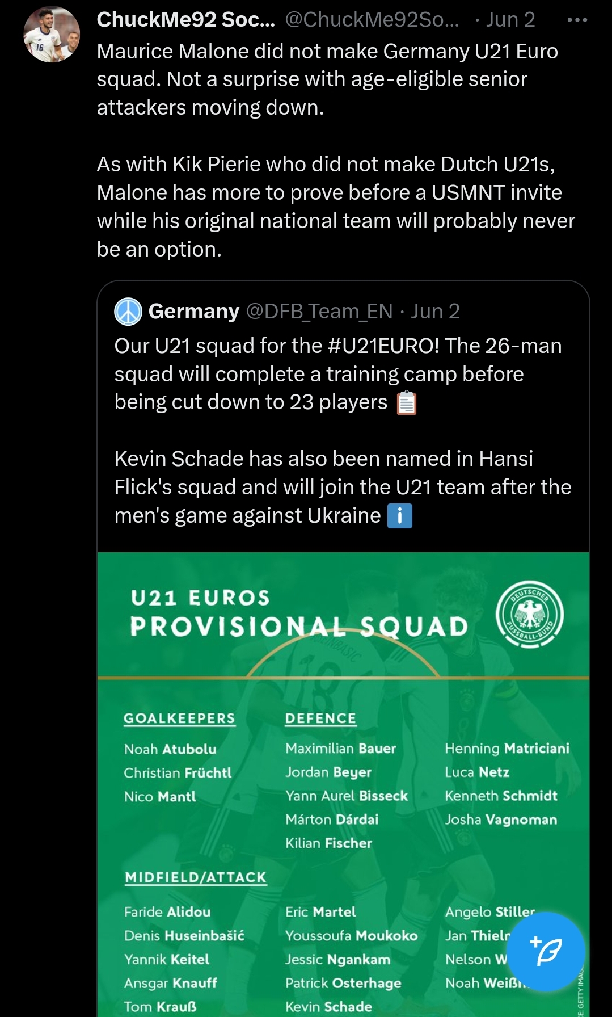Click the MIDFIELD/ATTACK heading in image
This screenshot has width=612, height=1017.
coord(195,877)
